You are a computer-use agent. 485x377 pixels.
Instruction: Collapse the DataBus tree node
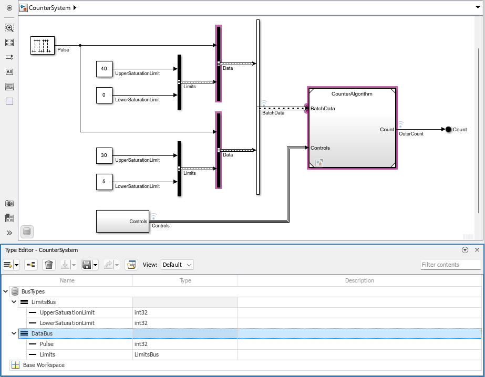pyautogui.click(x=14, y=333)
